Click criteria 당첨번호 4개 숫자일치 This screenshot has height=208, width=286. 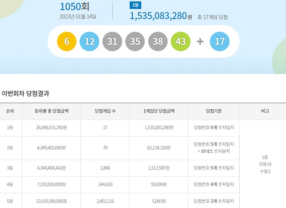click(214, 184)
